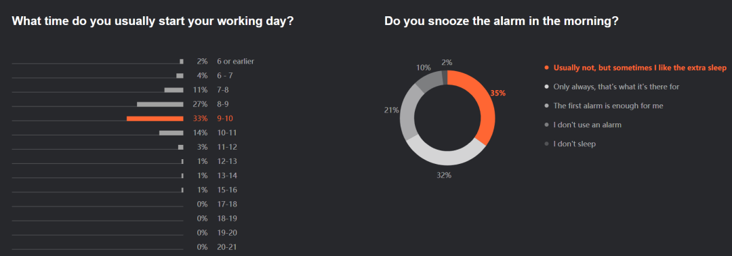Click the '11-12' time range label
732x256 pixels.
pos(227,147)
